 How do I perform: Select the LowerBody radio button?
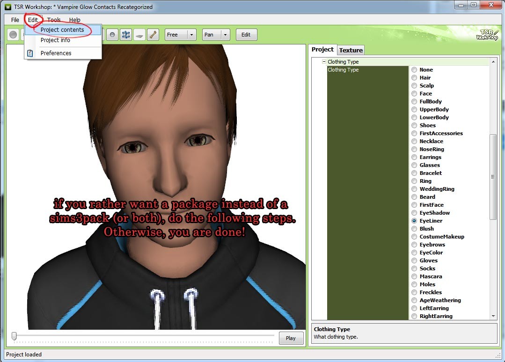(414, 117)
